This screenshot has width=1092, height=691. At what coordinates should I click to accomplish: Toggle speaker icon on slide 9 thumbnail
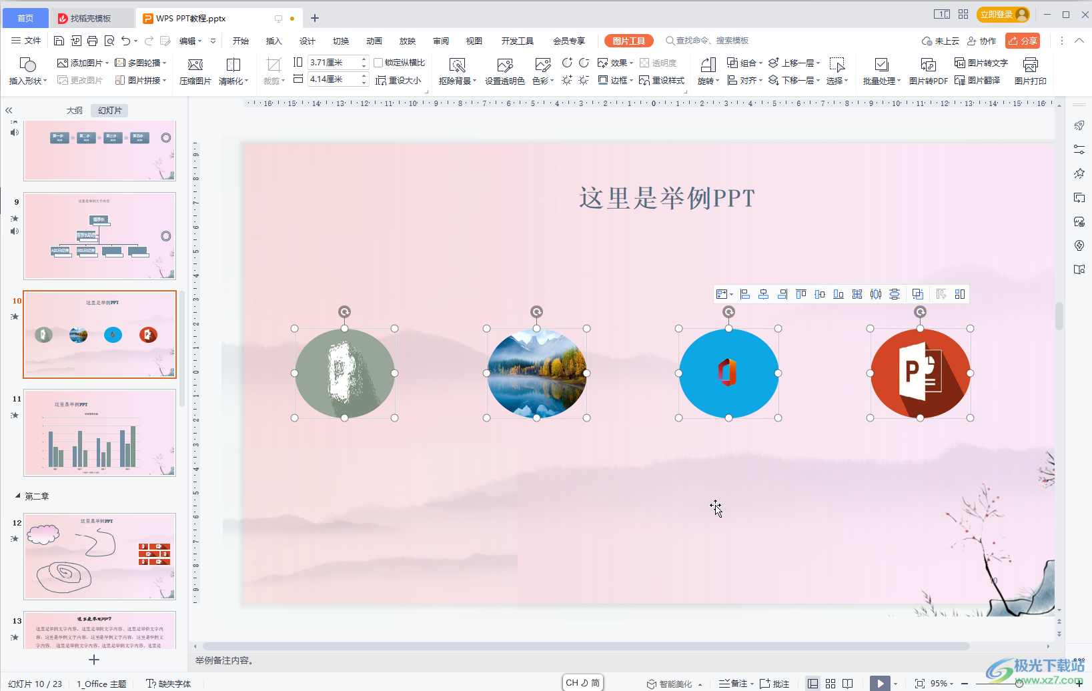click(x=15, y=231)
